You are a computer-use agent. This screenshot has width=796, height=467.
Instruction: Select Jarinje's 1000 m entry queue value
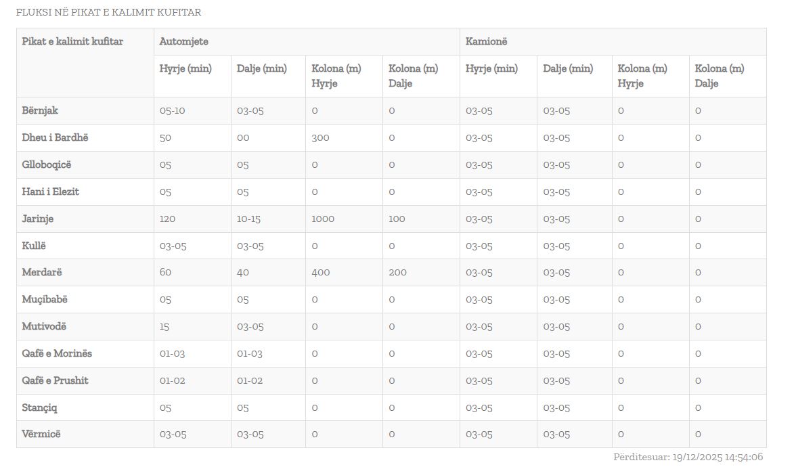pos(323,219)
